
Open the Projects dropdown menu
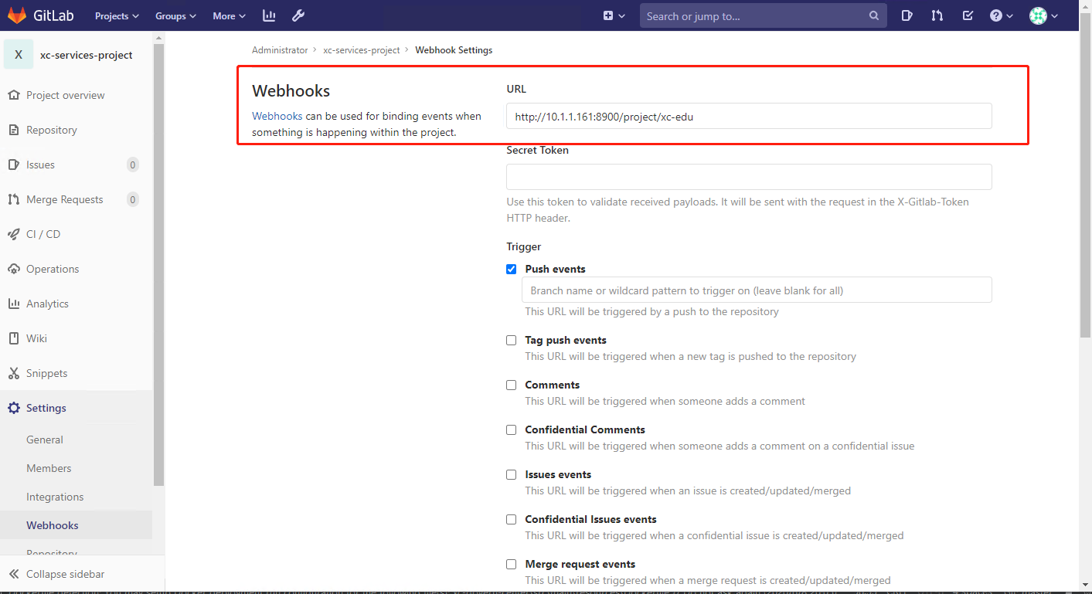(117, 15)
